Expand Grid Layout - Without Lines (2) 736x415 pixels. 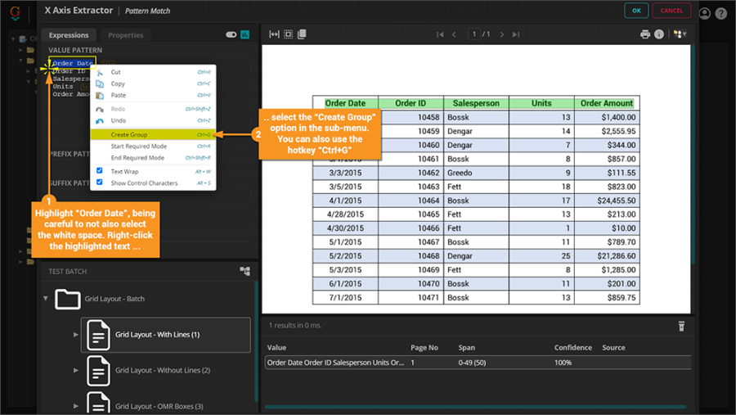[75, 370]
